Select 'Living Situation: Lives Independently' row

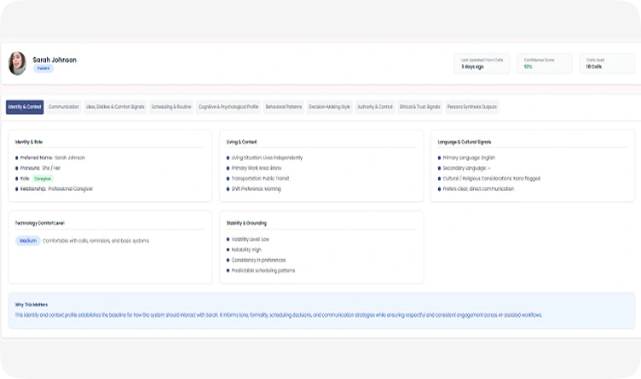[x=264, y=158]
